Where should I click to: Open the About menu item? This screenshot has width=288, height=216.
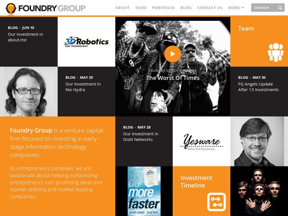click(x=122, y=8)
